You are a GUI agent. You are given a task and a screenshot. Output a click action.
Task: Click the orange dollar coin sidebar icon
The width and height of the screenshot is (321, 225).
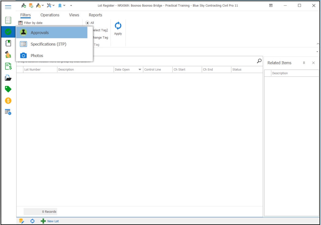click(8, 100)
